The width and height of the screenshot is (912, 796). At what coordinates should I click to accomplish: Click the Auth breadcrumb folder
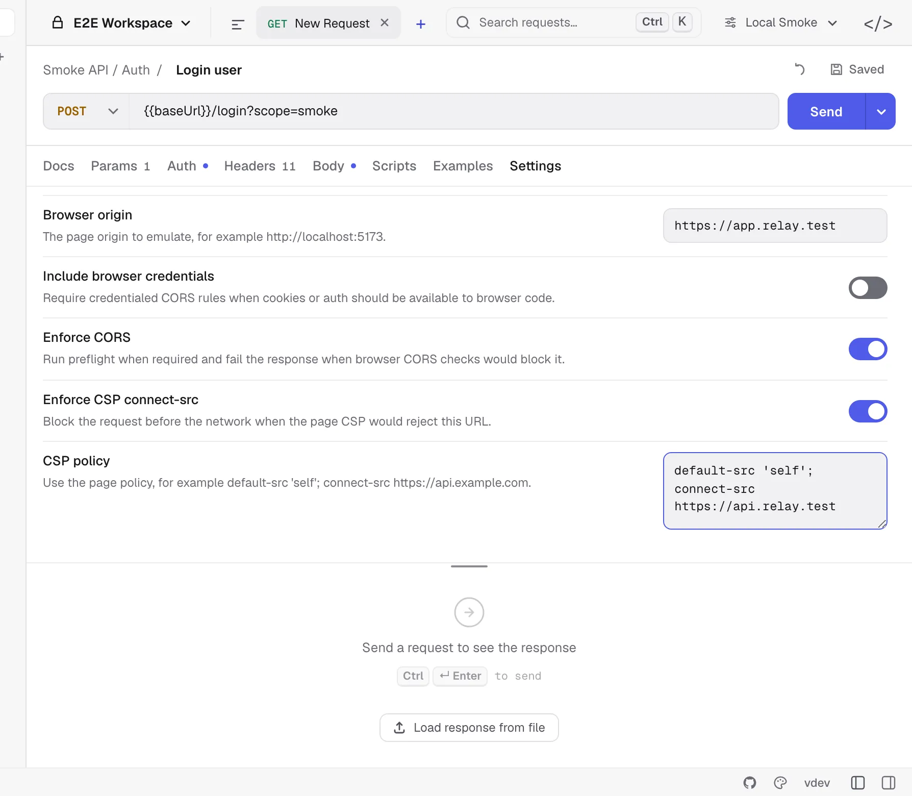[x=136, y=70]
